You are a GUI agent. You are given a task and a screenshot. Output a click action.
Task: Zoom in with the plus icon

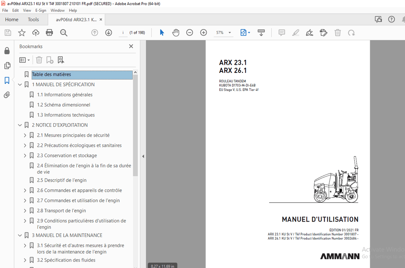(203, 32)
